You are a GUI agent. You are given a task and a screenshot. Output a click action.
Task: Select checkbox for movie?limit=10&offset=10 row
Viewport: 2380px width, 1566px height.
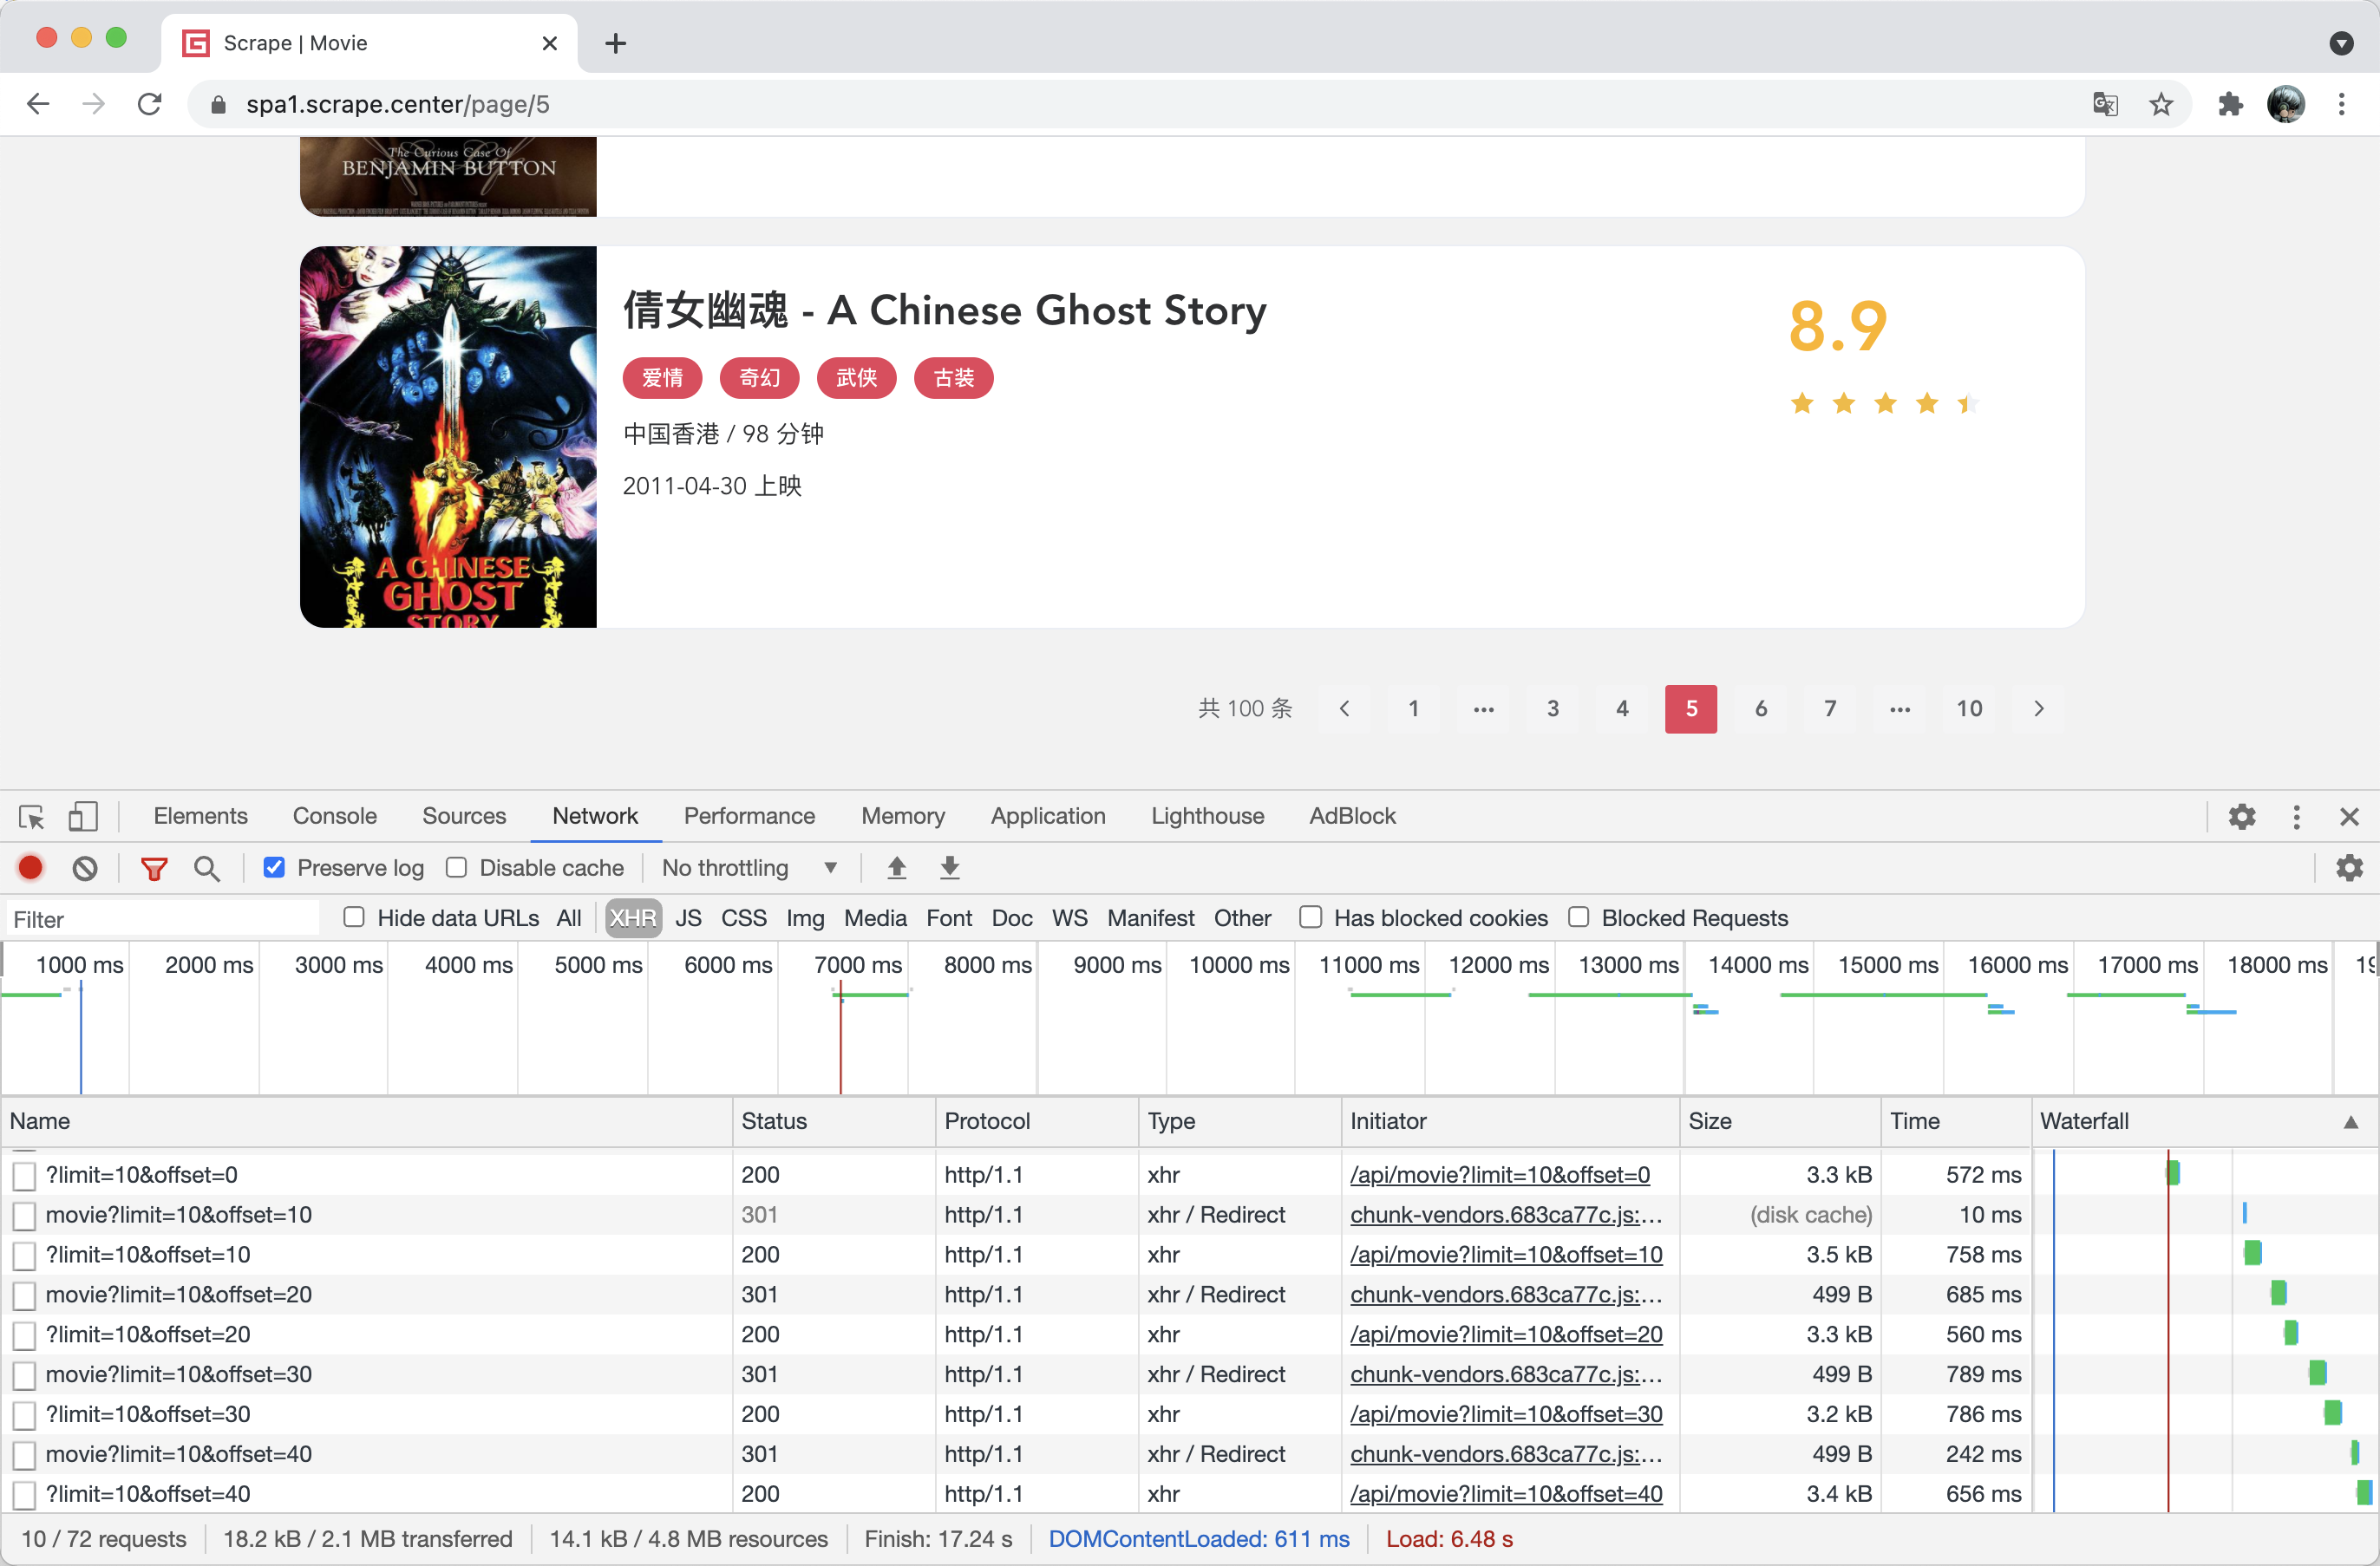click(x=25, y=1216)
